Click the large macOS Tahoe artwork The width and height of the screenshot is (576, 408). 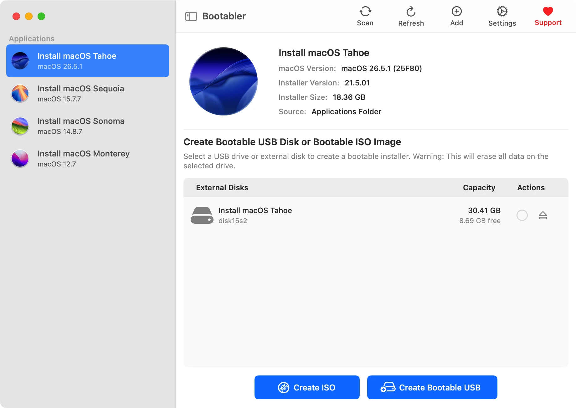click(x=224, y=81)
